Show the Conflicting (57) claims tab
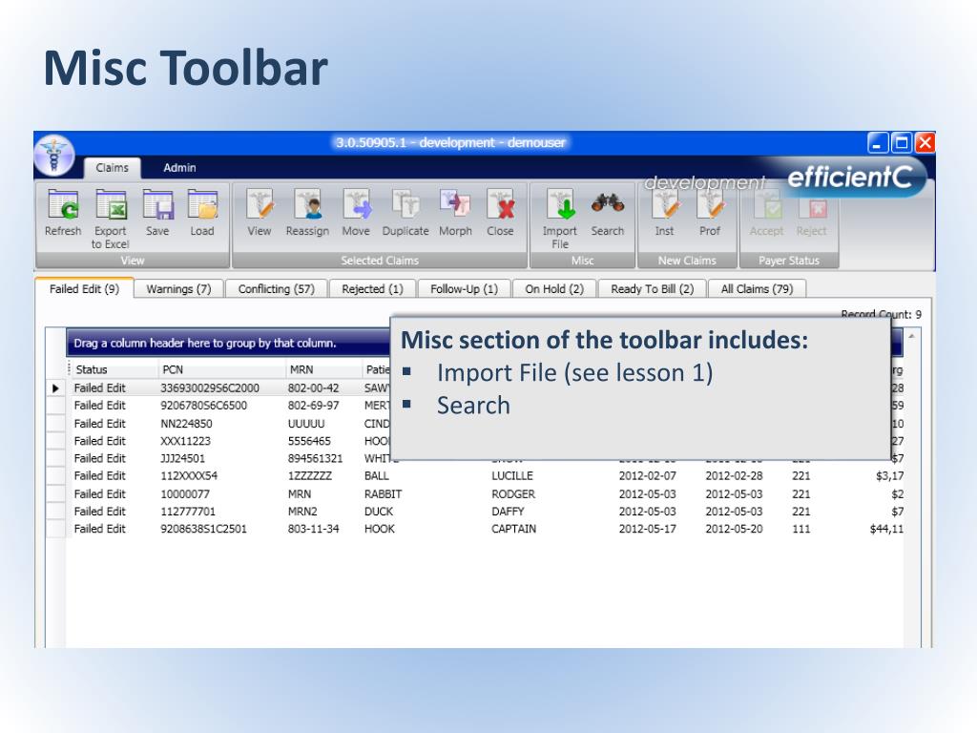 click(276, 289)
